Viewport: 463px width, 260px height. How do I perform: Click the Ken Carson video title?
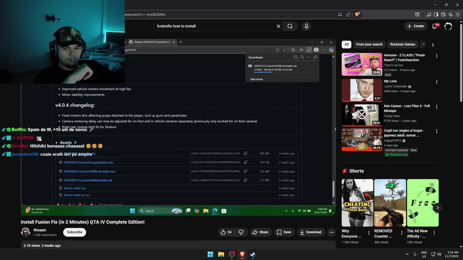pyautogui.click(x=407, y=108)
